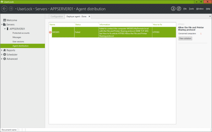Select the Welcome tree item

tap(12, 20)
